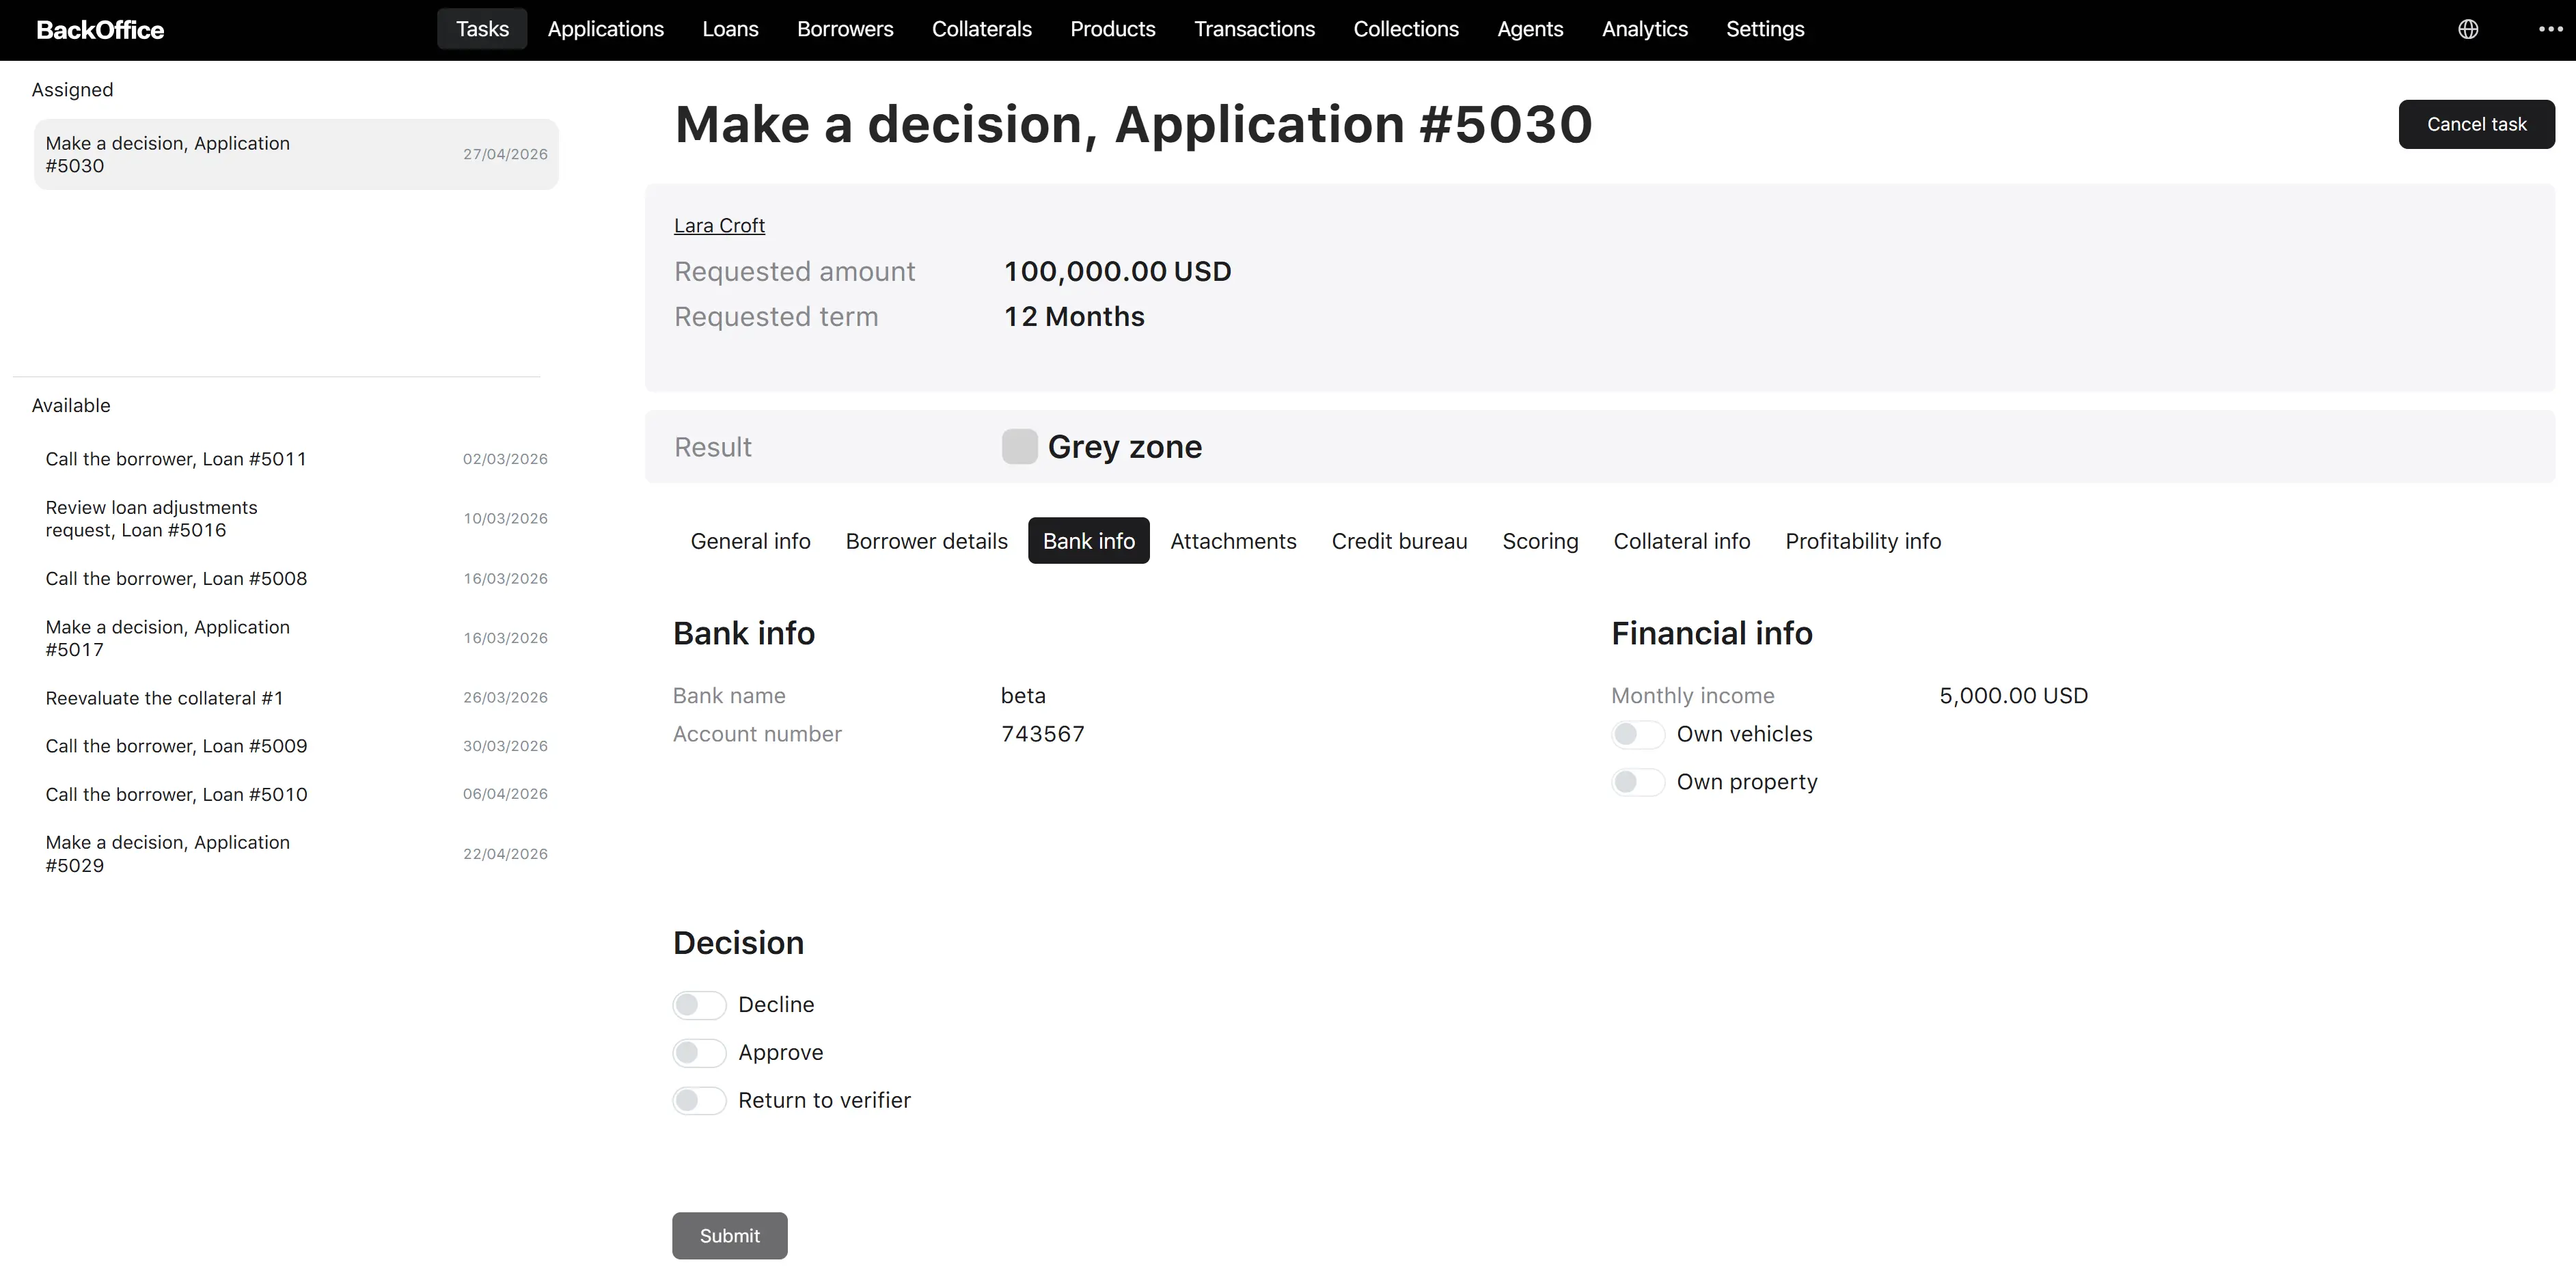Click the requested term 12 Months
This screenshot has width=2576, height=1269.
coord(1074,316)
